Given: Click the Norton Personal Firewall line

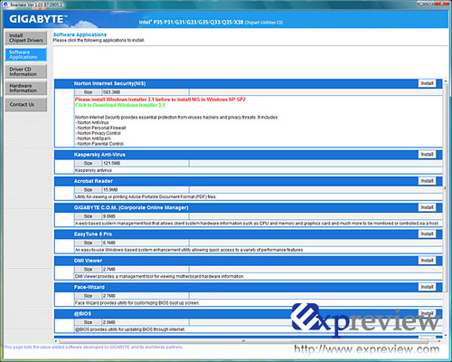Looking at the screenshot, I should 100,128.
